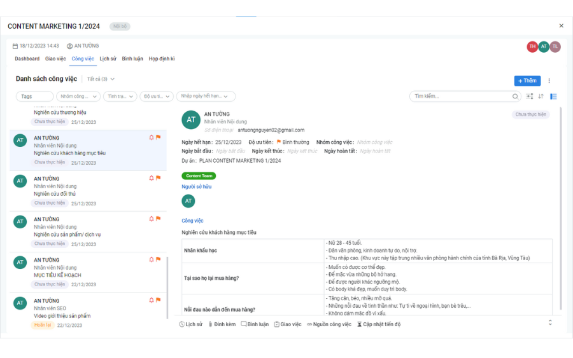Click the Hoãn lại status badge
Image resolution: width=573 pixels, height=358 pixels.
coord(43,325)
